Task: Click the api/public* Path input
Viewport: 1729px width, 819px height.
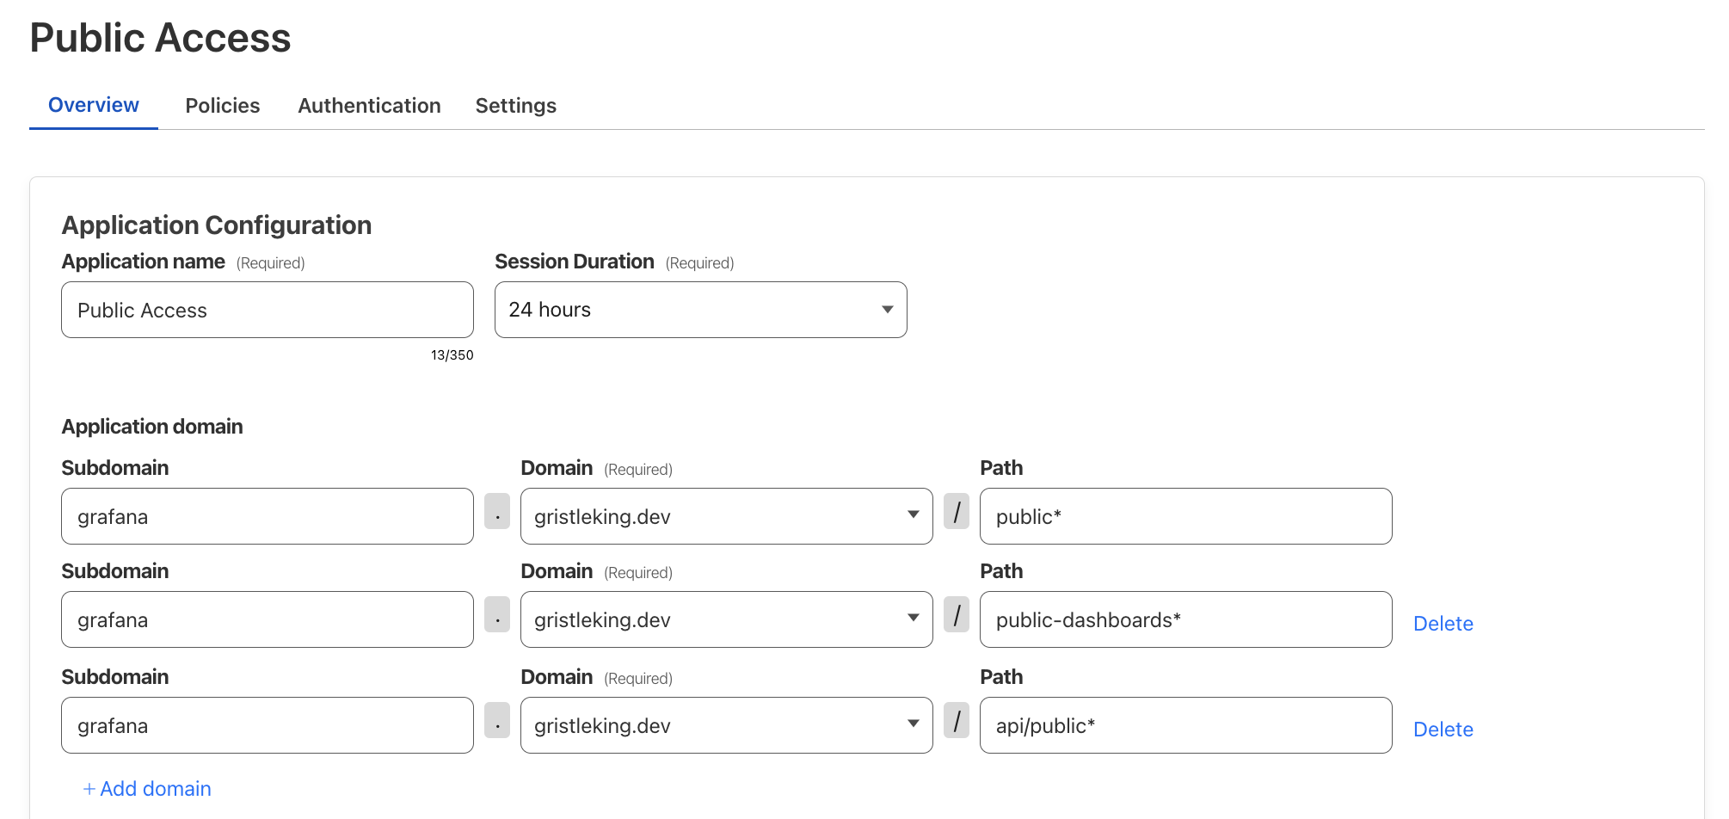Action: (x=1185, y=724)
